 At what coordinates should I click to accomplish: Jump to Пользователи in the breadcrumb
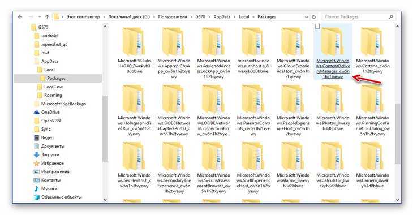coord(172,16)
